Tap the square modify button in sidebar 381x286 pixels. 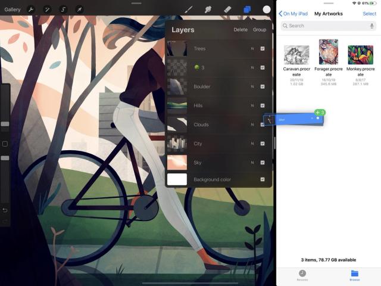5,144
